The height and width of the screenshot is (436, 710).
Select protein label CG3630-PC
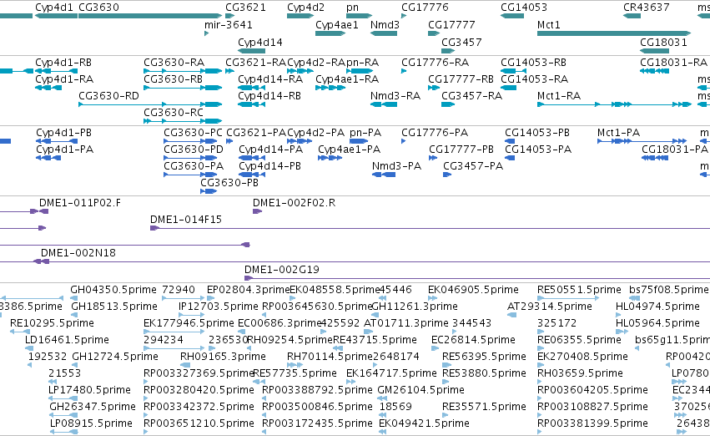point(193,133)
